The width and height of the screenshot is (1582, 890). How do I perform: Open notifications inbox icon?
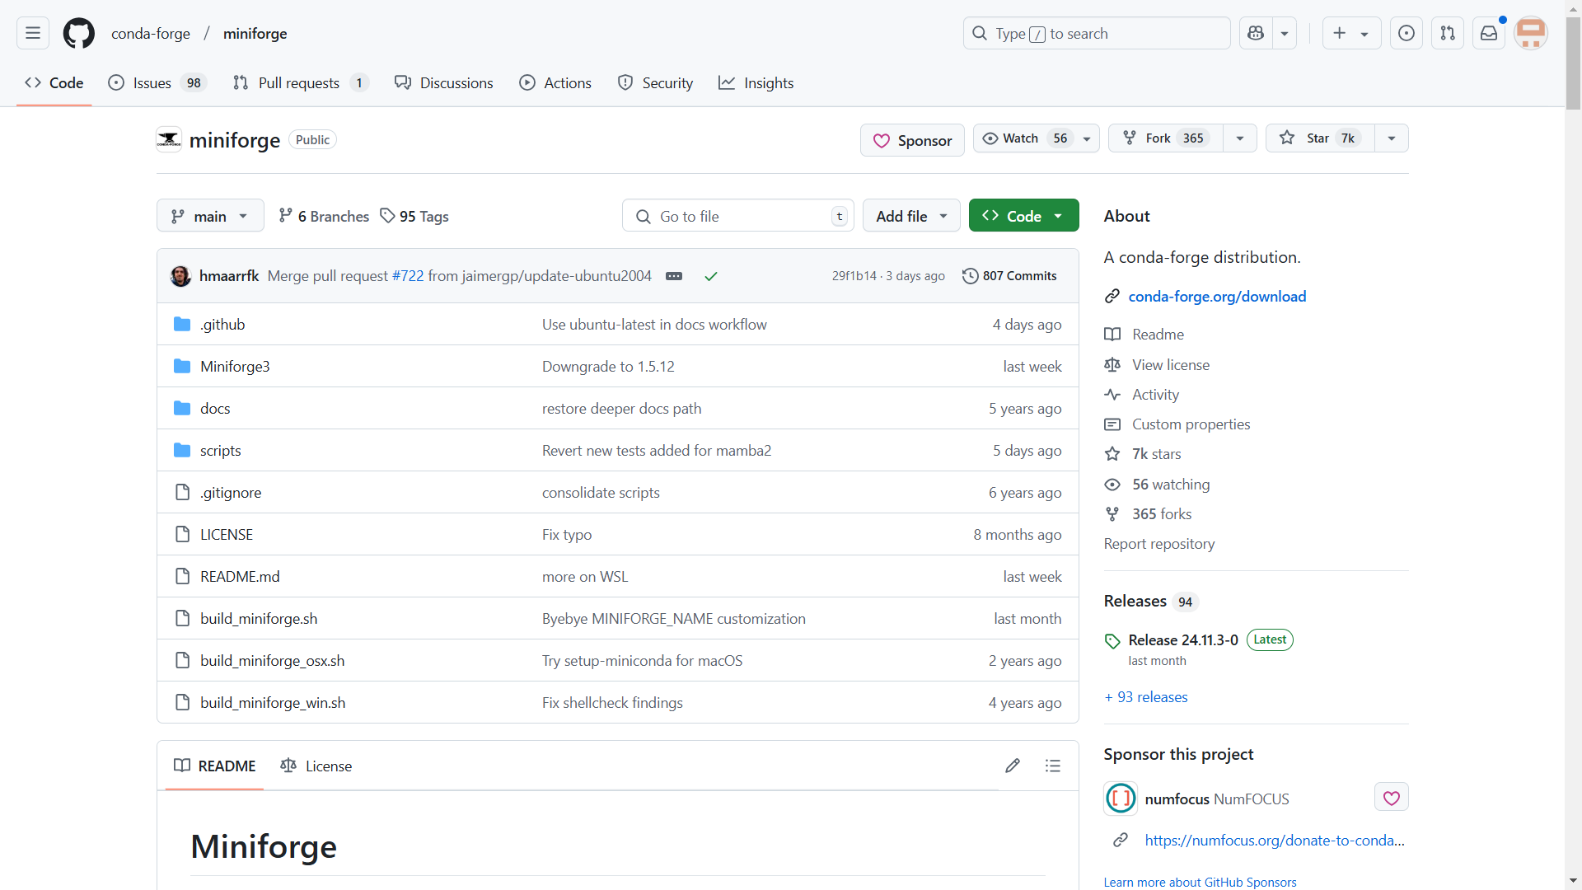pyautogui.click(x=1489, y=33)
